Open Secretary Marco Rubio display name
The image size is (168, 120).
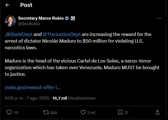[41, 18]
